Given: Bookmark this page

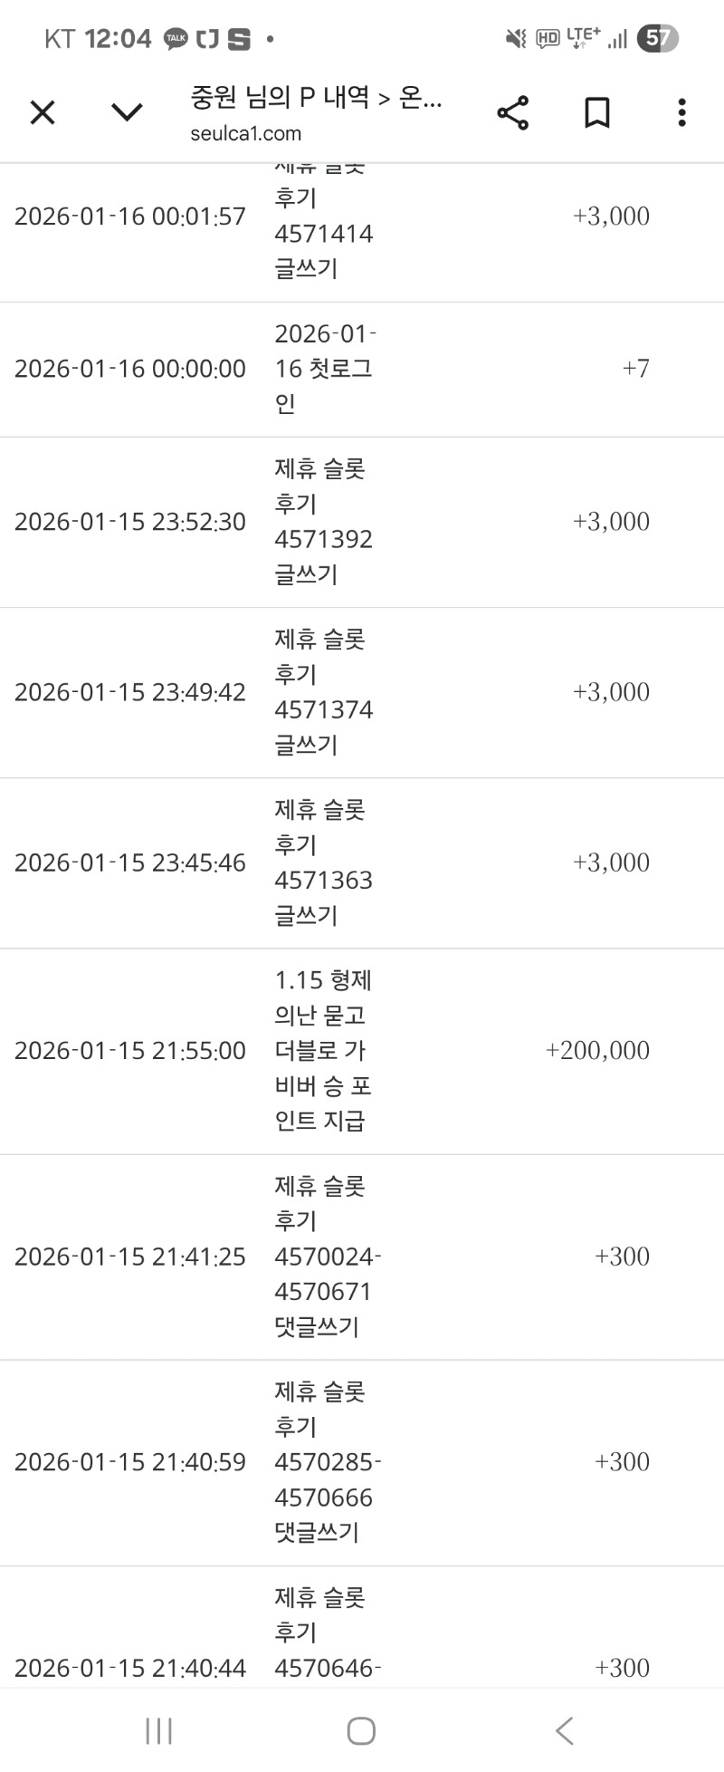Looking at the screenshot, I should click(596, 113).
